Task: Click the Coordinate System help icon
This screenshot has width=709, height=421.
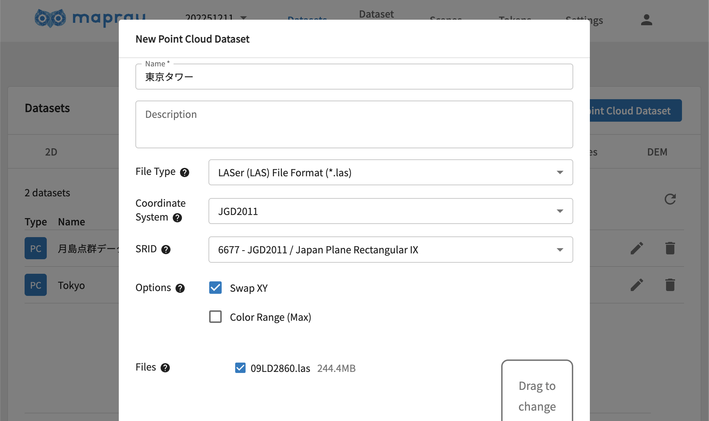Action: [x=177, y=218]
